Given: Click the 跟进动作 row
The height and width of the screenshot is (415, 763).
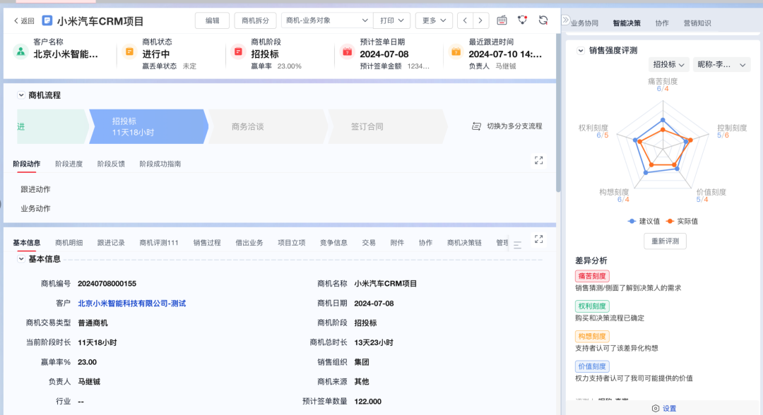Looking at the screenshot, I should [35, 190].
